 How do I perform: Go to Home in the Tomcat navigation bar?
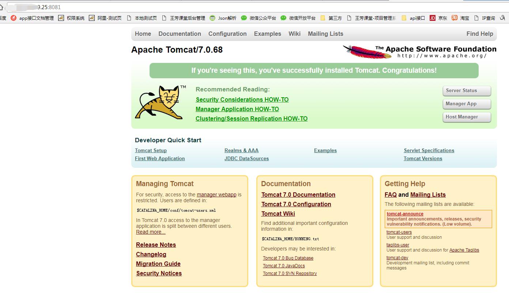point(143,34)
